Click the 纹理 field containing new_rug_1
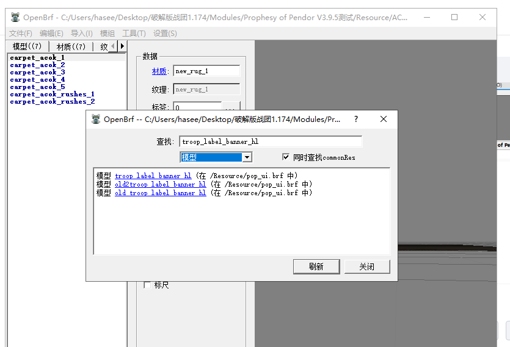Screen dimensions: 510x347 206,89
